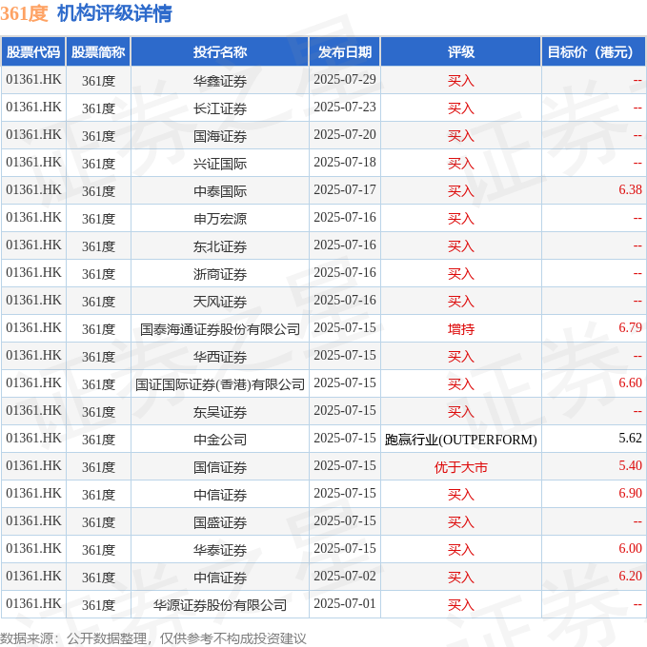Select the 优于大市 rating cell

(460, 467)
